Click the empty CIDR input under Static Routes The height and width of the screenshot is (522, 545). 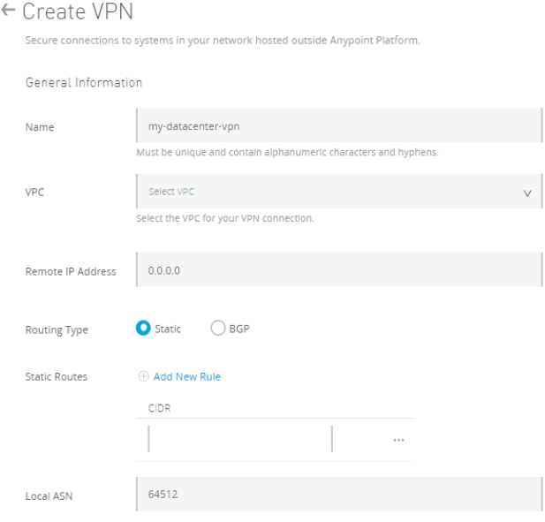point(239,439)
